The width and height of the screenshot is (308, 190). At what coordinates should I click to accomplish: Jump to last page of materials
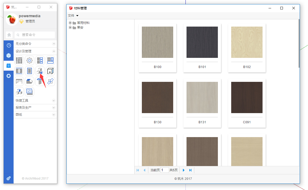pos(190,170)
